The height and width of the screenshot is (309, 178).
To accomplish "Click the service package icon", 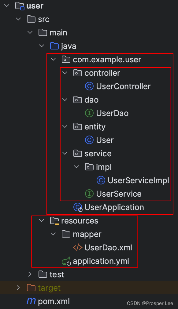I will click(x=78, y=153).
